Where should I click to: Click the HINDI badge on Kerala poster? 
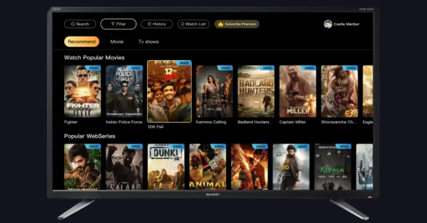pos(344,146)
